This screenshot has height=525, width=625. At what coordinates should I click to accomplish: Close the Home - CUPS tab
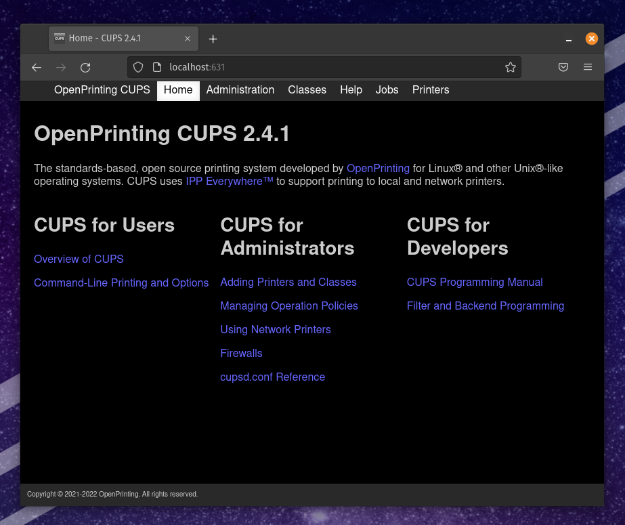tap(188, 39)
